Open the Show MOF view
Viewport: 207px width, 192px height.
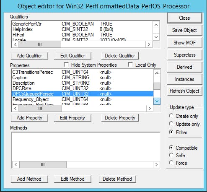click(184, 42)
